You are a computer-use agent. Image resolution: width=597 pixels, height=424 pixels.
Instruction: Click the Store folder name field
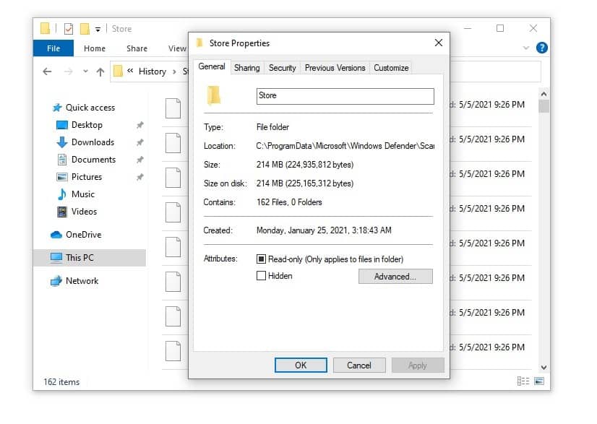[x=345, y=95]
